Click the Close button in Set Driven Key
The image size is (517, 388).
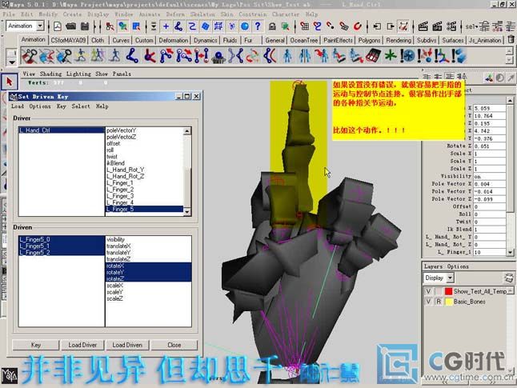pos(174,345)
